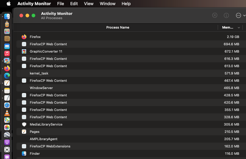Image resolution: width=246 pixels, height=159 pixels.
Task: Click the 616.3 MB memory value
Action: point(232,59)
